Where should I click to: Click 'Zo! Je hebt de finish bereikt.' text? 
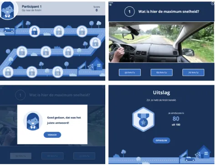(x=161, y=100)
